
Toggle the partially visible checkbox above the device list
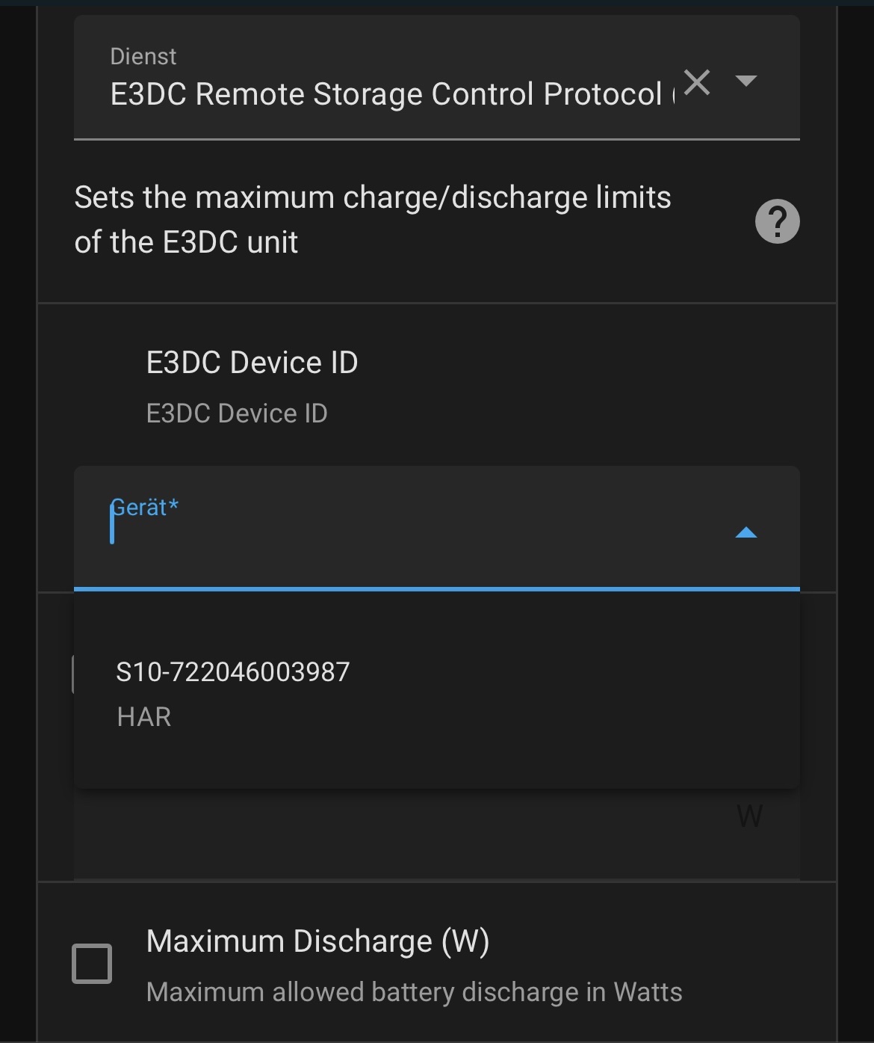75,673
